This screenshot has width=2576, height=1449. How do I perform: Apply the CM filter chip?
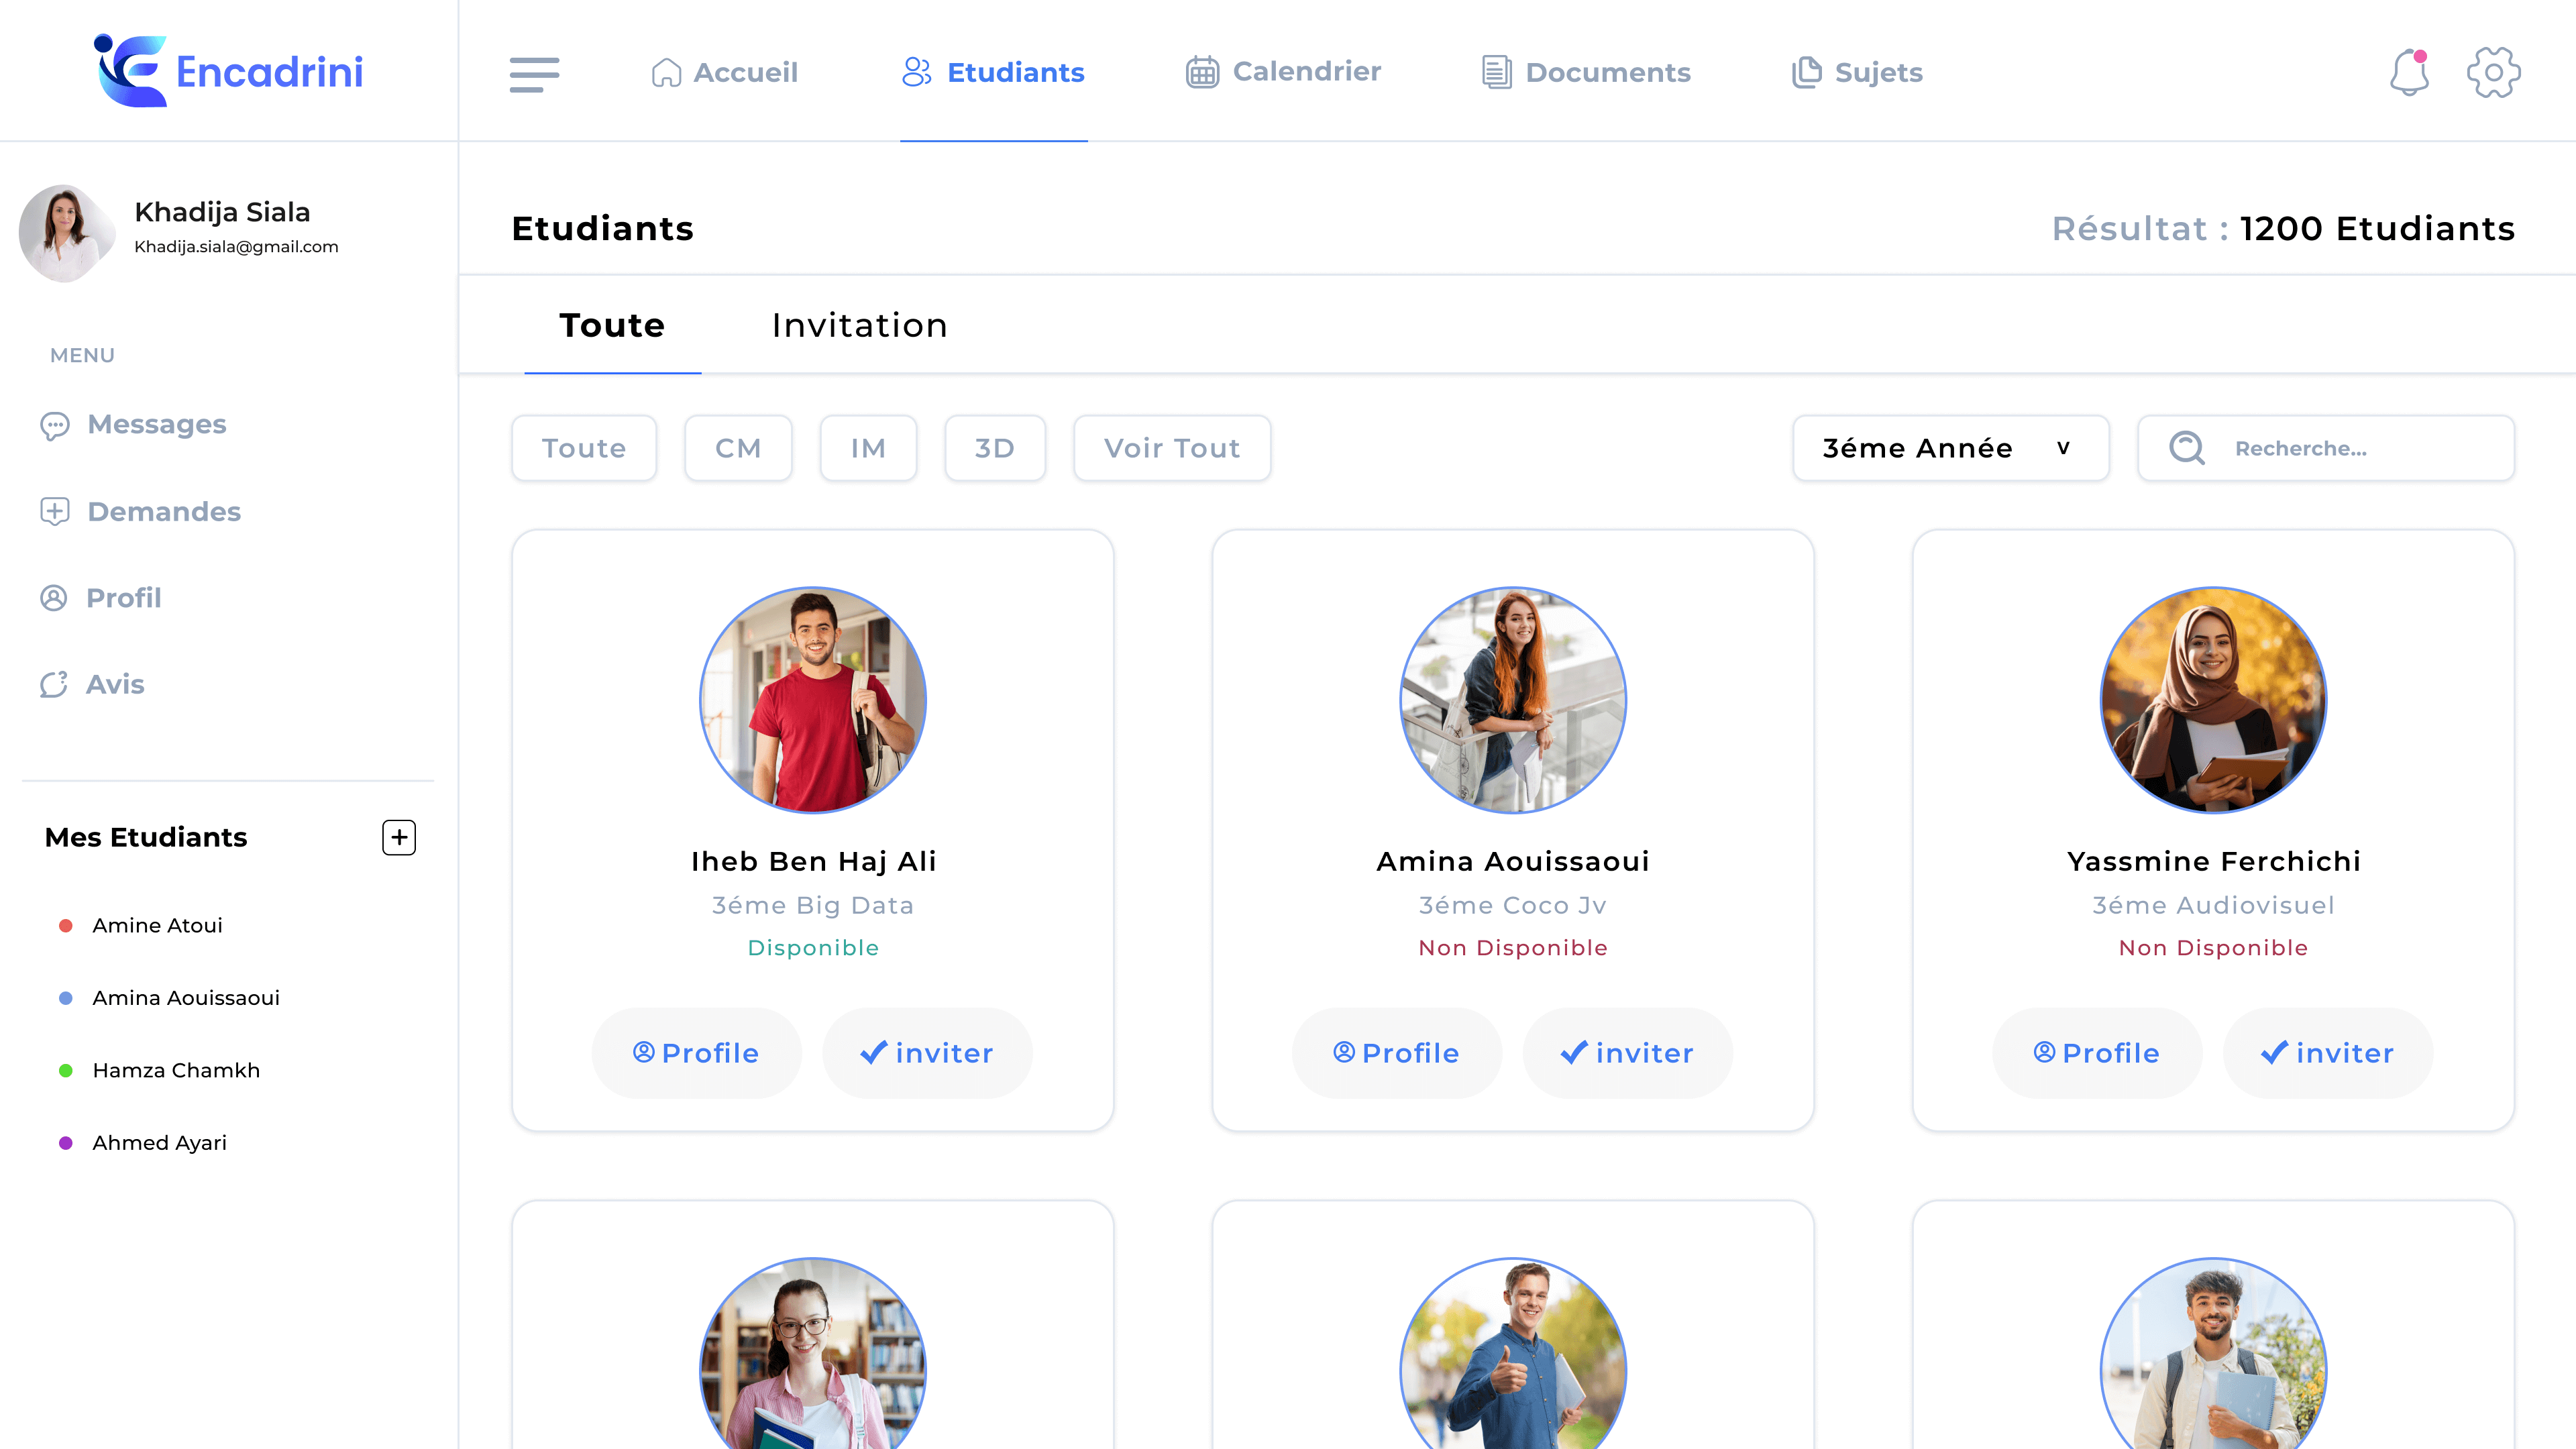coord(738,448)
